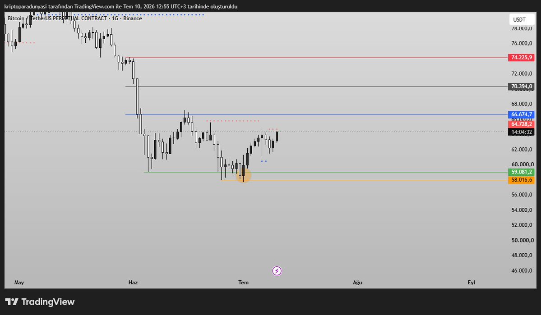This screenshot has height=315, width=541.
Task: Click the orange highlighted circle marker
Action: pos(243,175)
